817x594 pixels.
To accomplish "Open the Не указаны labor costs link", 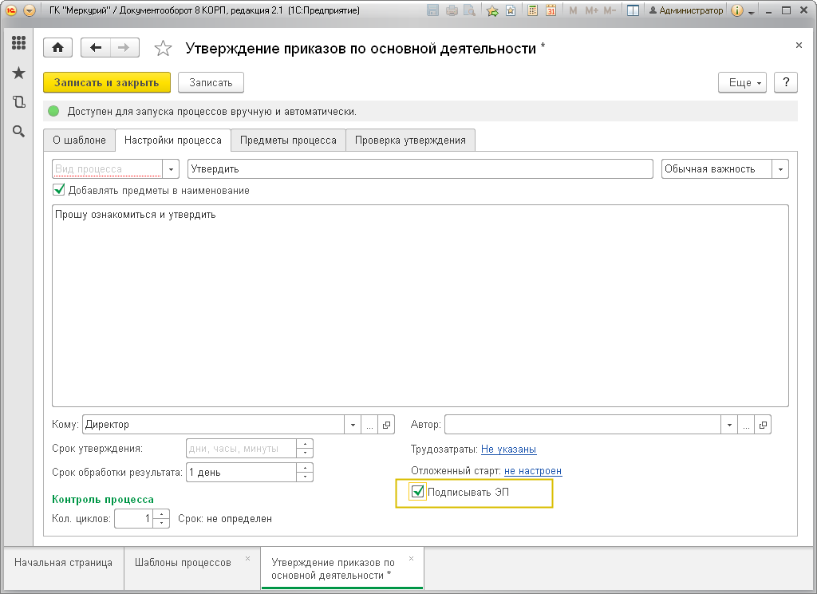I will (x=508, y=449).
